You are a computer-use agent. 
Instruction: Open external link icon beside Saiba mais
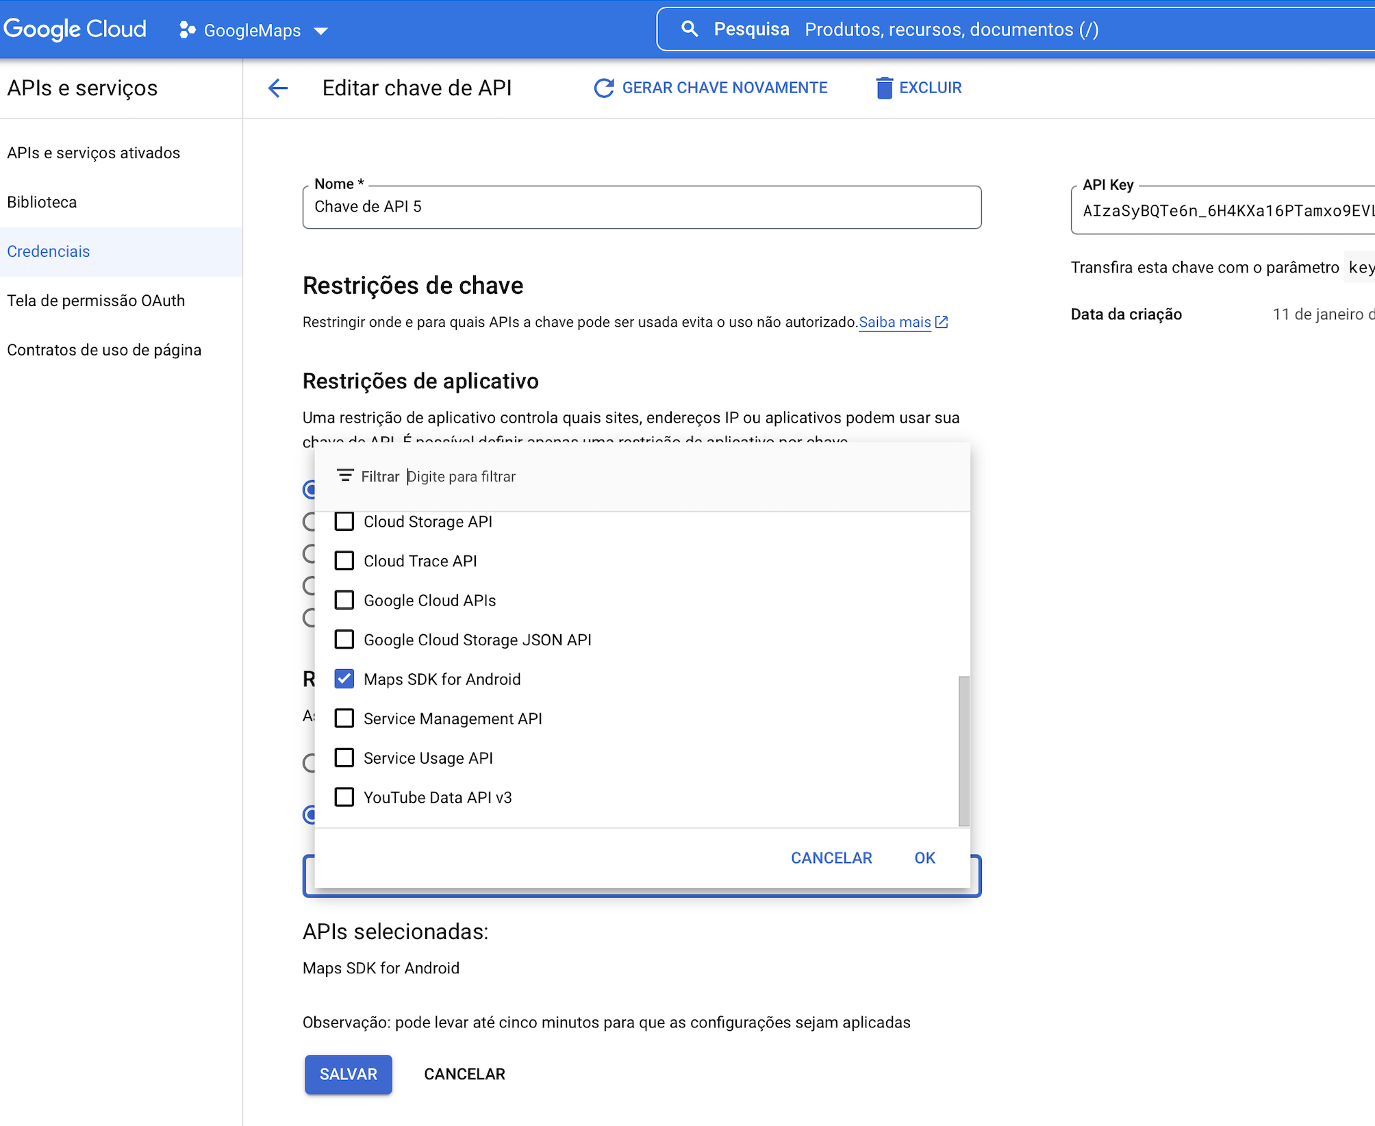[942, 322]
